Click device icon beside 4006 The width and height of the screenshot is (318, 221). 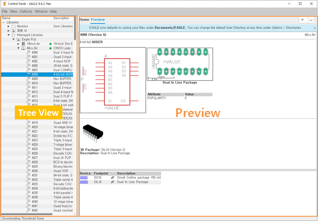[x=28, y=66]
